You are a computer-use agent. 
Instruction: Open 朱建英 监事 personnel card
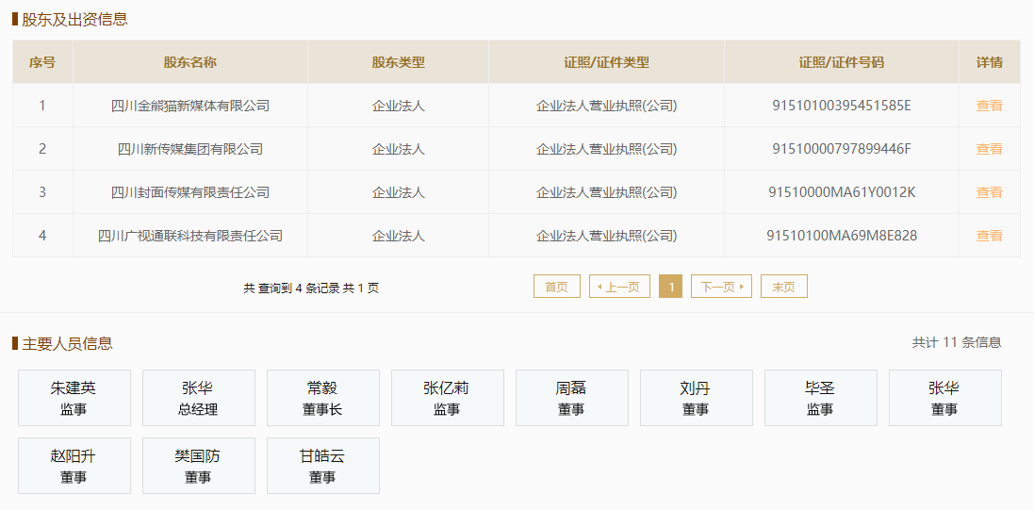point(74,398)
